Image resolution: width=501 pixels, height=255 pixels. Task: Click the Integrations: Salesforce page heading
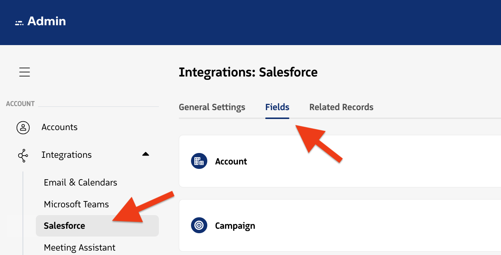248,72
